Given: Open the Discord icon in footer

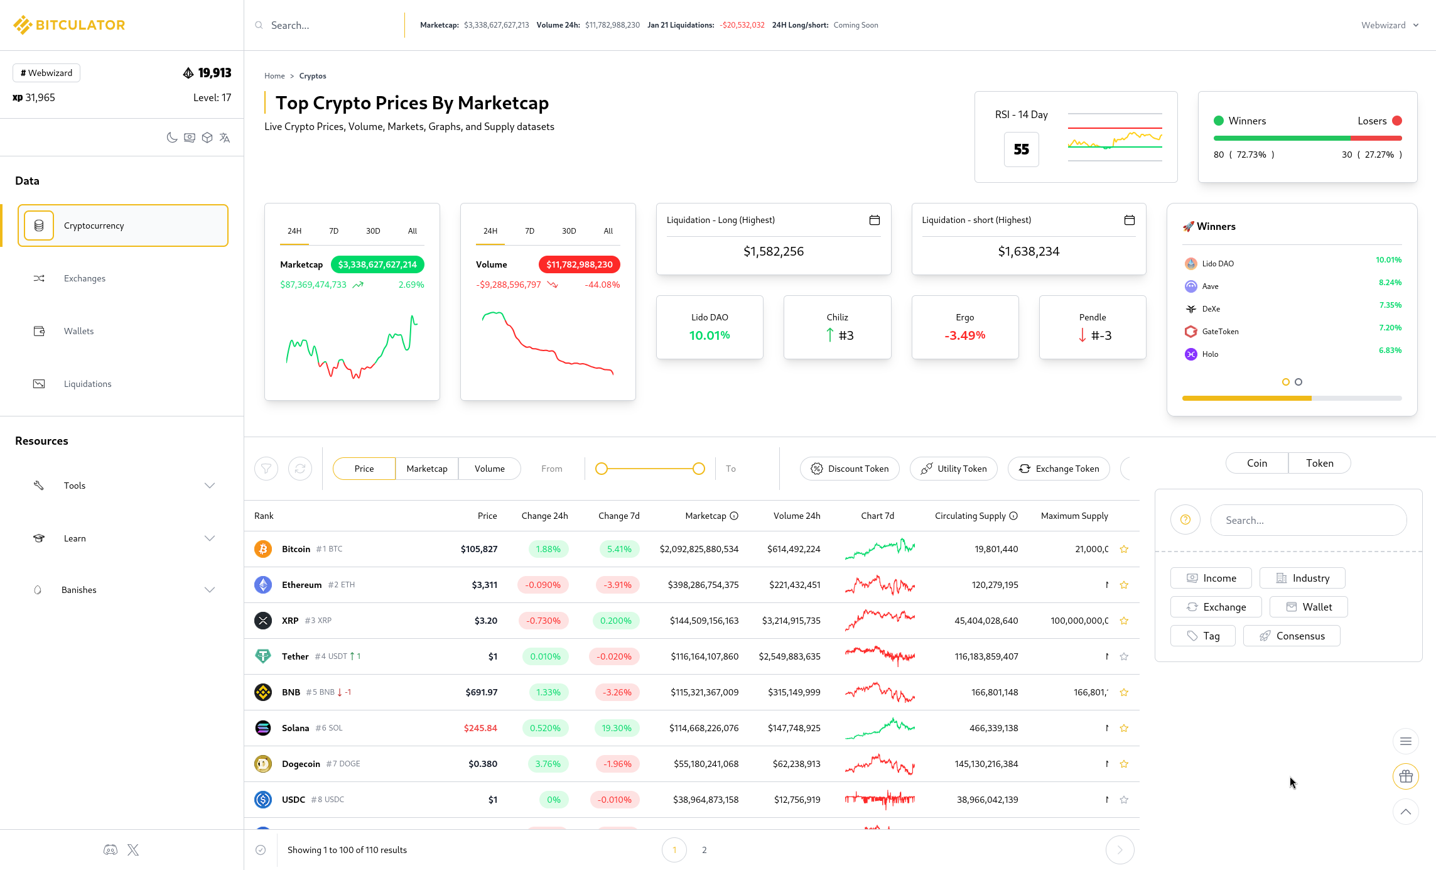Looking at the screenshot, I should tap(111, 850).
